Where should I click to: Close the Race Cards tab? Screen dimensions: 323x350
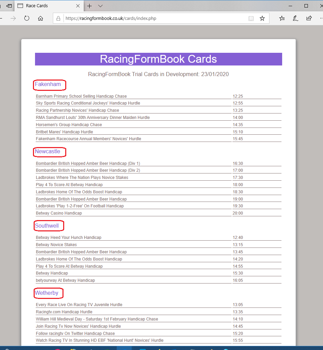pyautogui.click(x=78, y=6)
